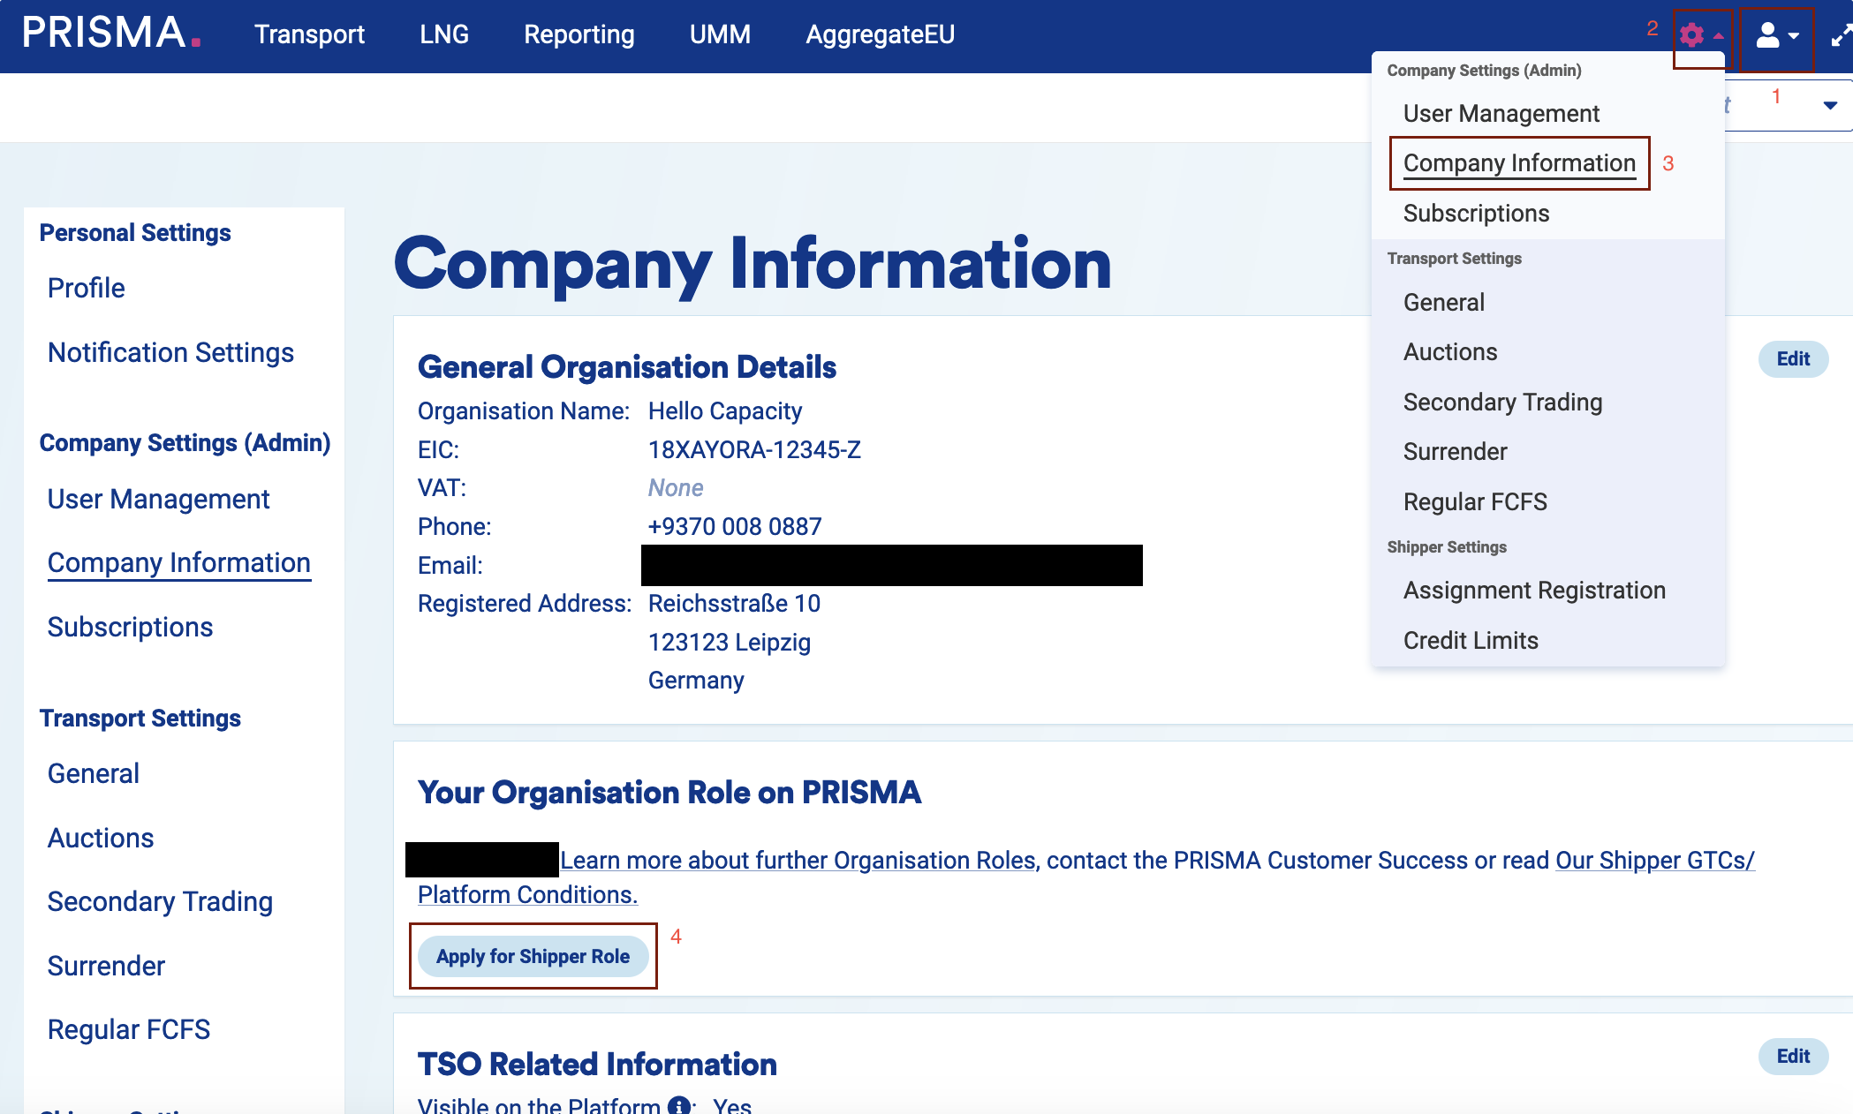Image resolution: width=1853 pixels, height=1114 pixels.
Task: Click Apply for Shipper Role button
Action: (x=533, y=957)
